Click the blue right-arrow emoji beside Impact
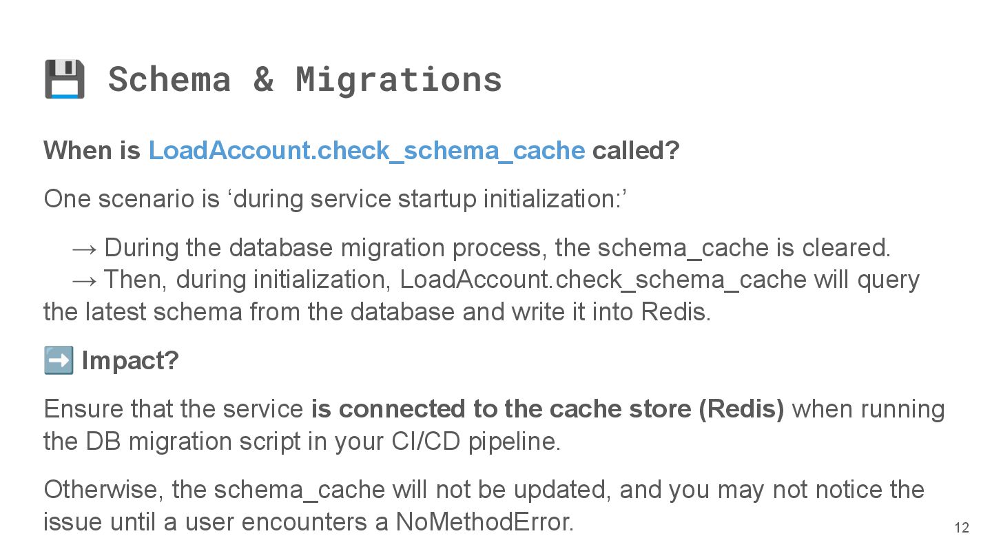The image size is (992, 558). coord(58,360)
